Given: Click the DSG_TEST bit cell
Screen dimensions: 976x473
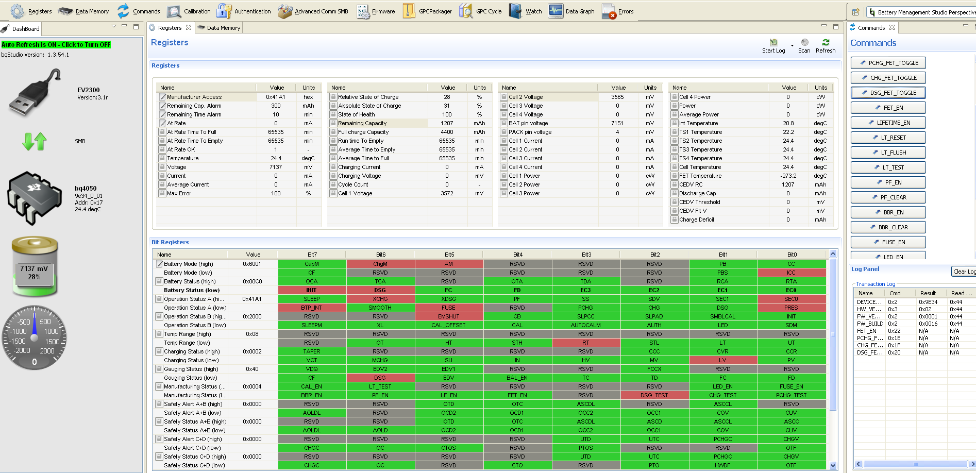Looking at the screenshot, I should tap(654, 395).
